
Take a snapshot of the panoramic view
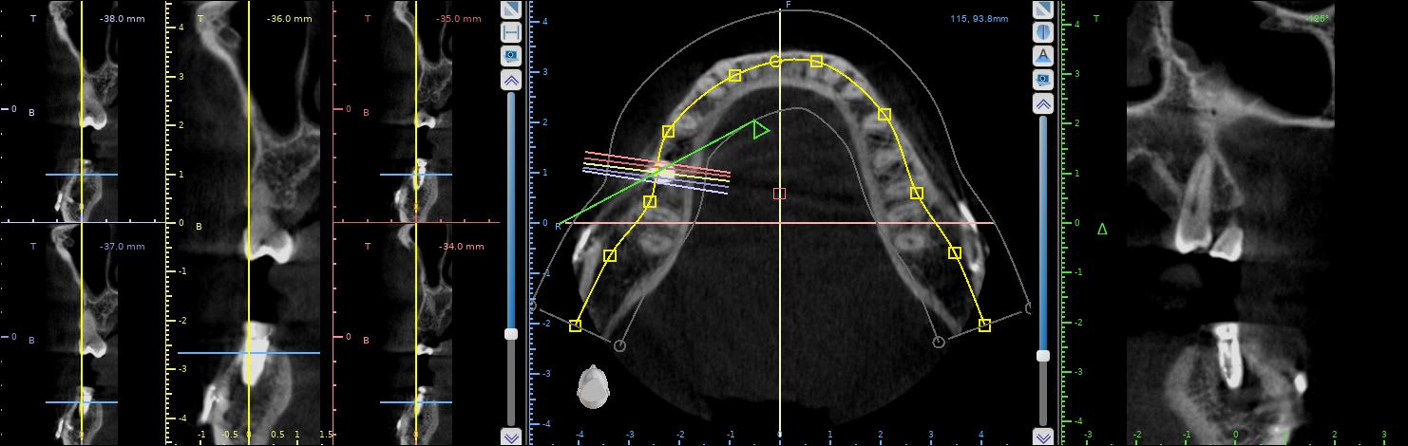coord(1043,78)
